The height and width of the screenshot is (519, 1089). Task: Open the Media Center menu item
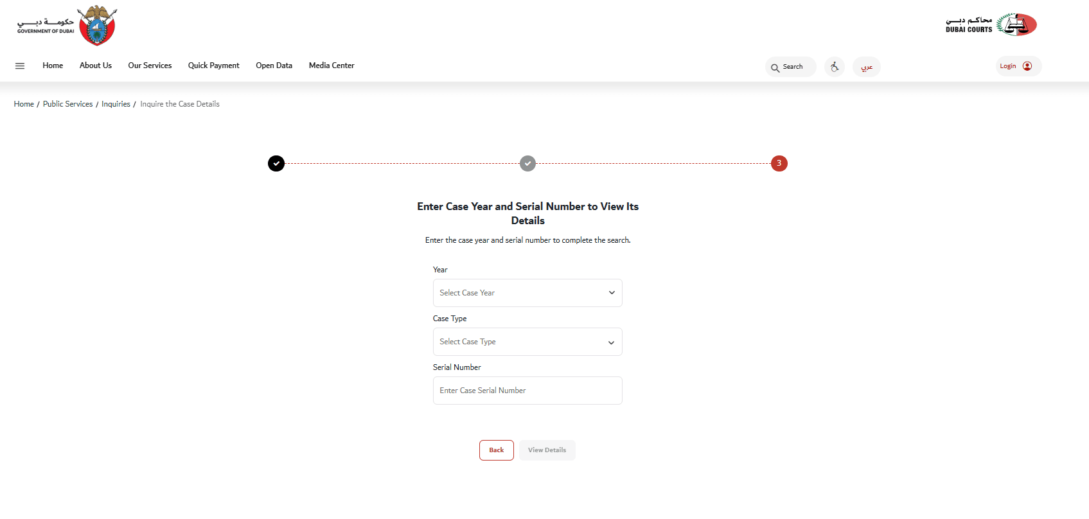pos(332,66)
